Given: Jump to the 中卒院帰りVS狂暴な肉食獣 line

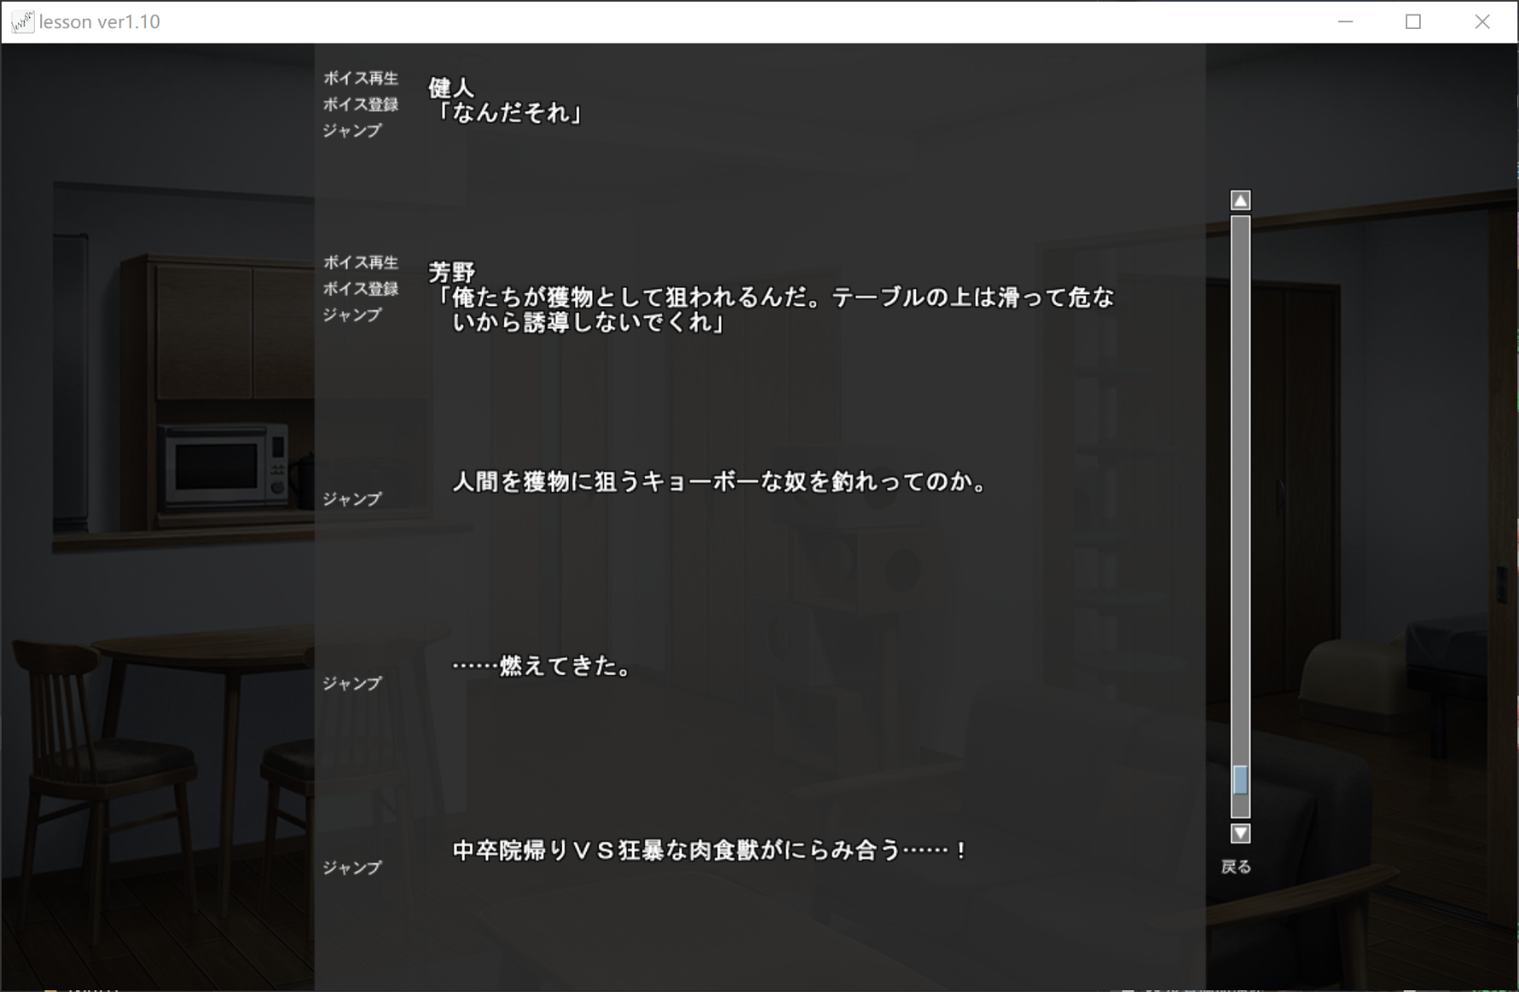Looking at the screenshot, I should pyautogui.click(x=351, y=868).
